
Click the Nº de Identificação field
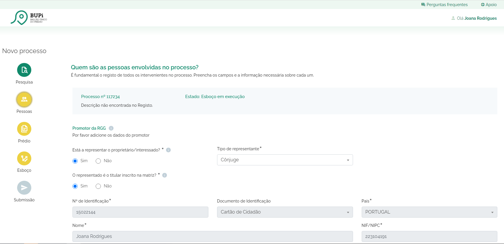click(140, 212)
